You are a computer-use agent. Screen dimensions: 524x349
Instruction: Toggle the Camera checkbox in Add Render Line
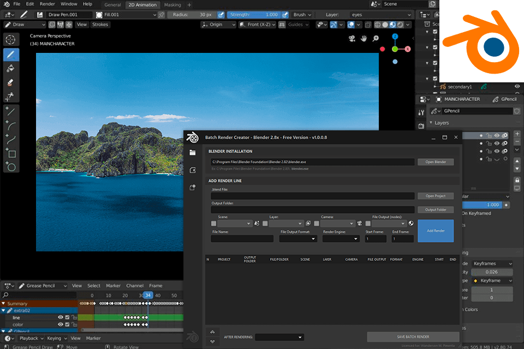[317, 224]
